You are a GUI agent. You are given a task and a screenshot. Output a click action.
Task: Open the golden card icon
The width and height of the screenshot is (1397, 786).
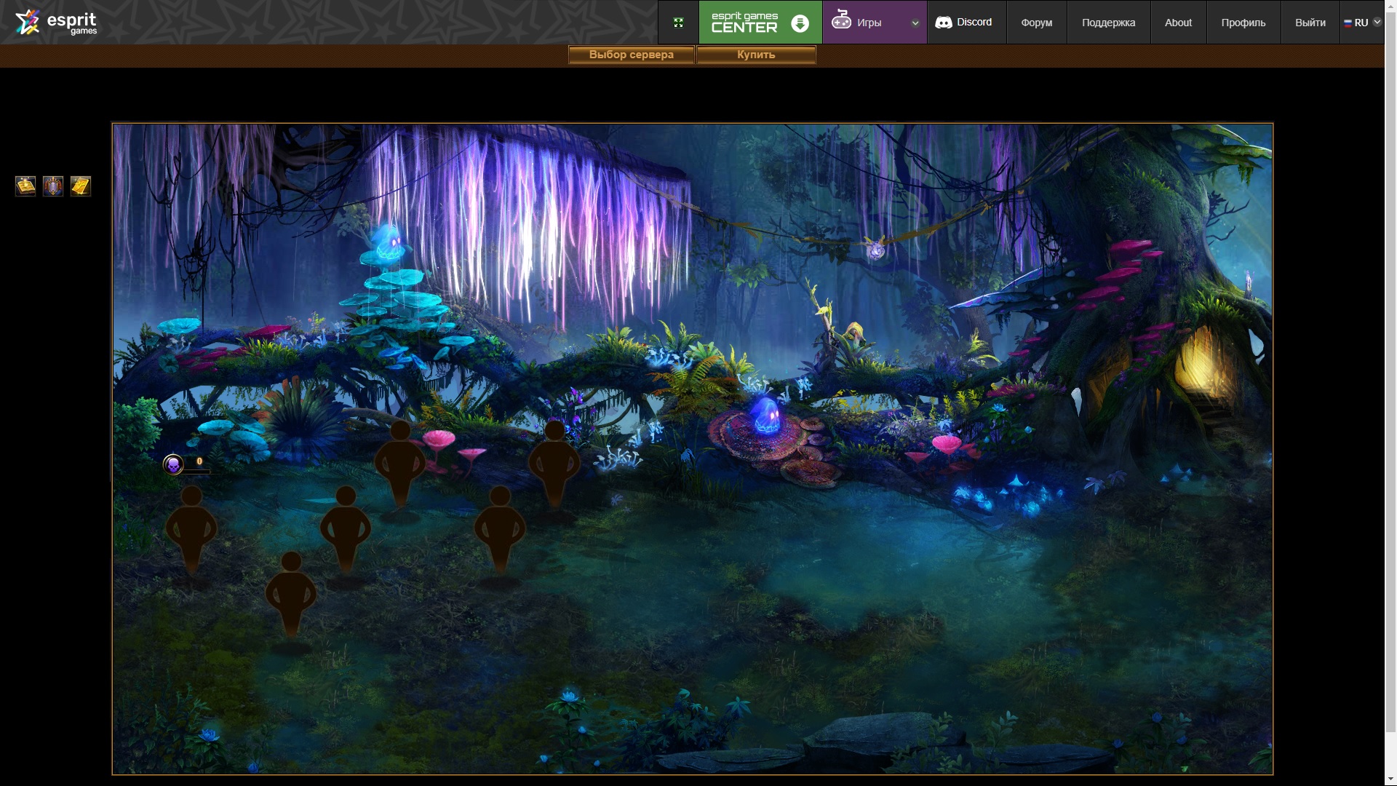pyautogui.click(x=81, y=186)
